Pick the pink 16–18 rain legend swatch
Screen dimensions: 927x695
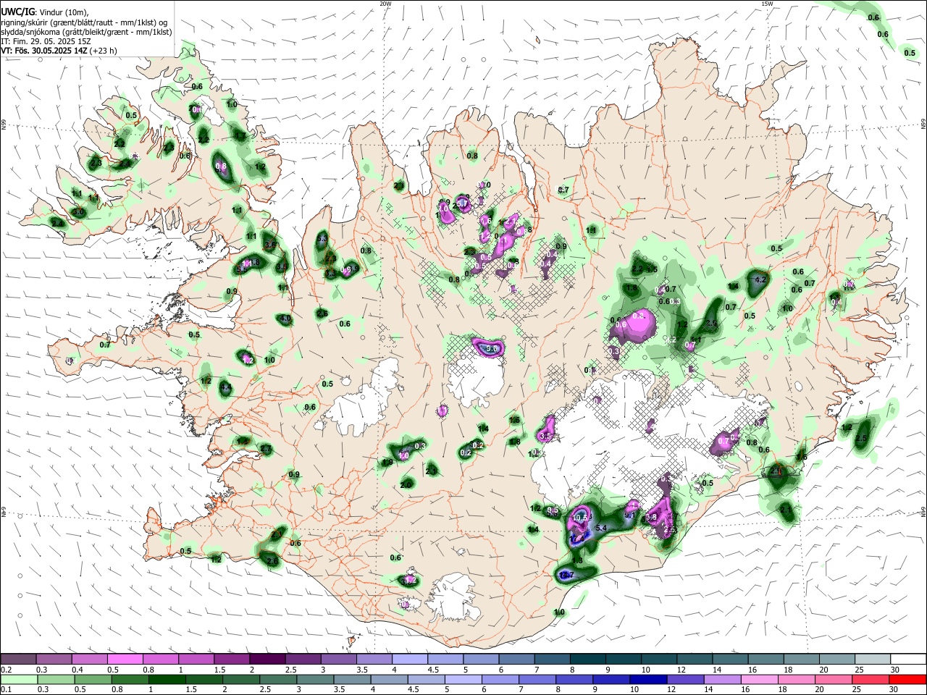pos(758,679)
